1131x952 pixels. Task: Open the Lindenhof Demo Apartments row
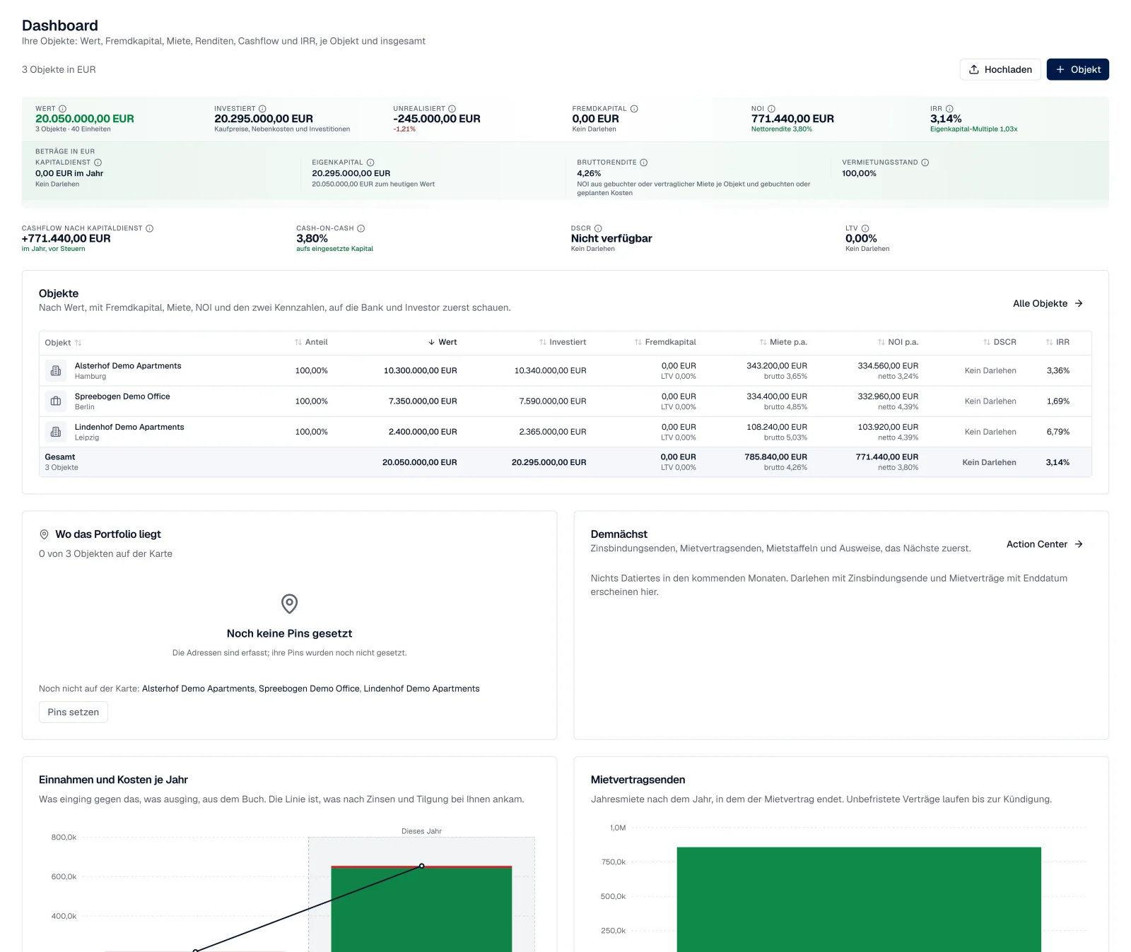click(565, 432)
